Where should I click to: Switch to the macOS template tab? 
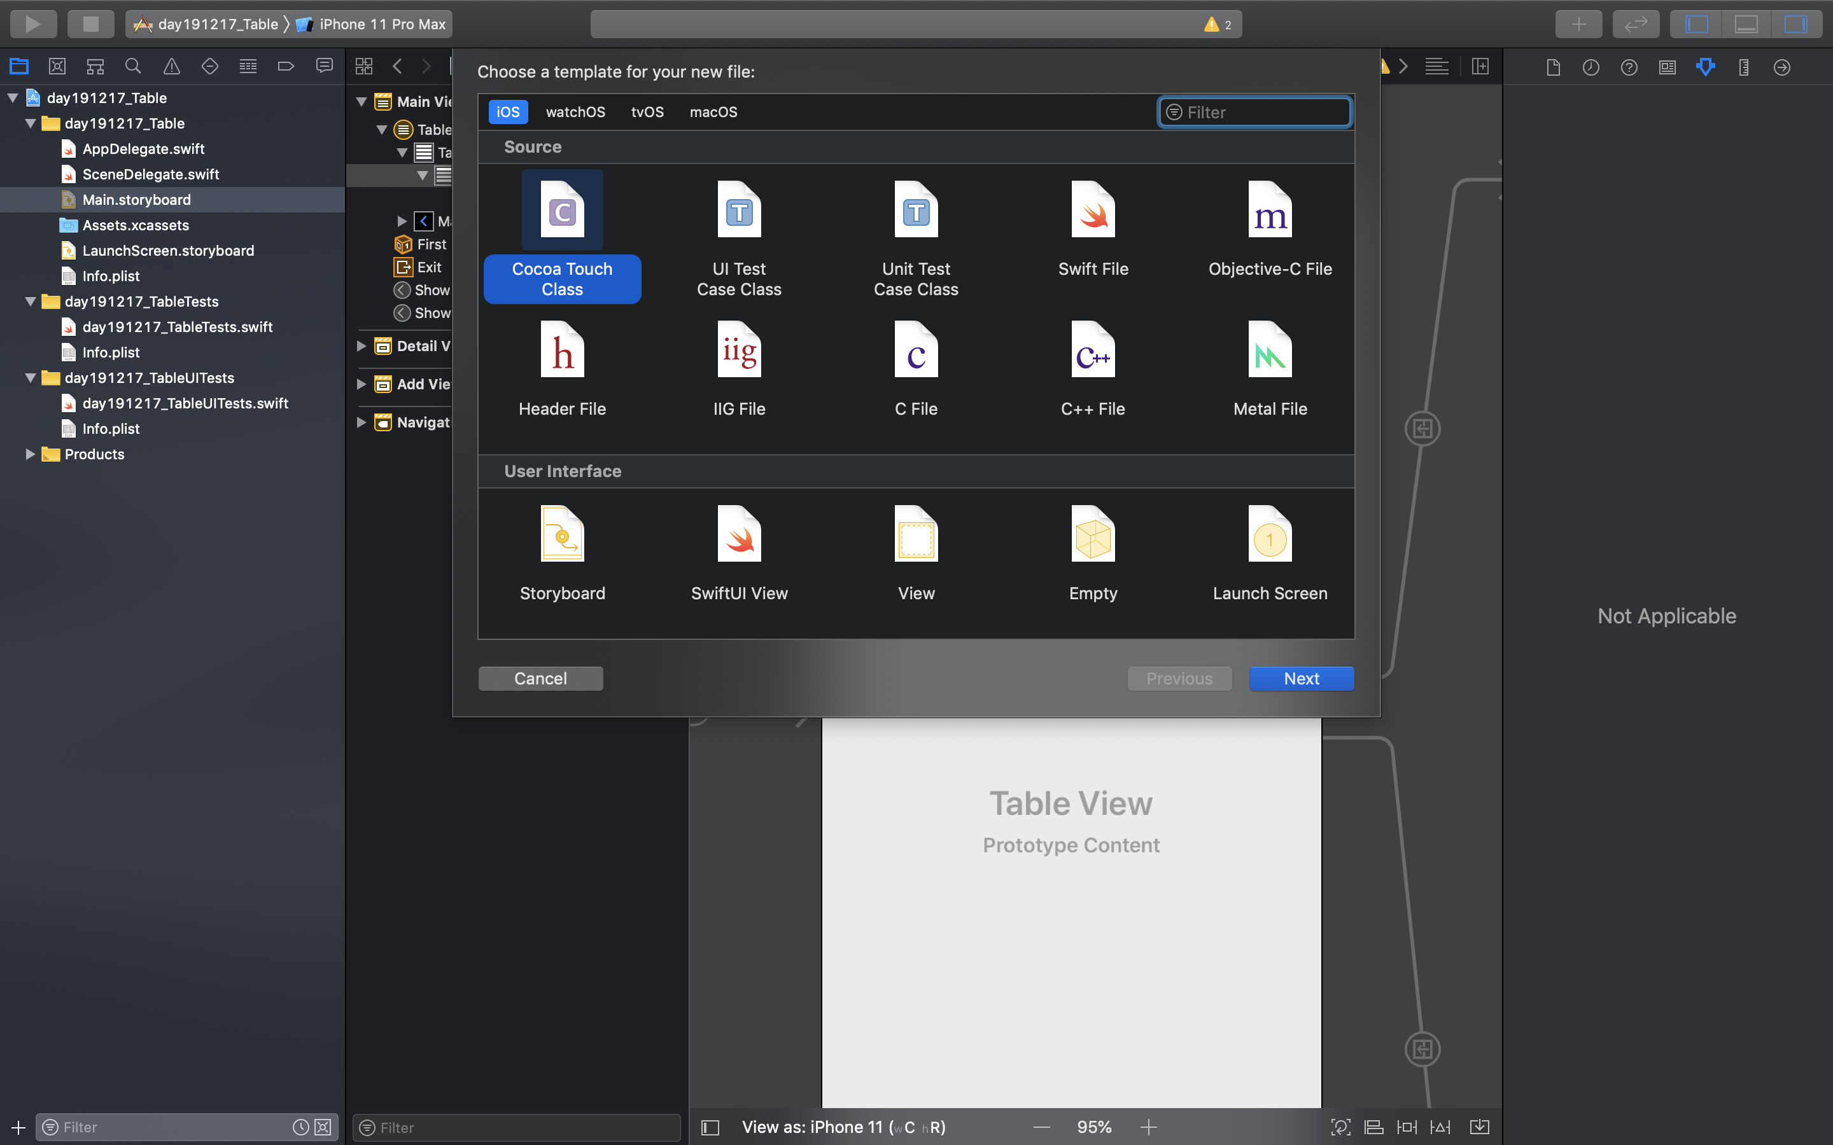coord(713,112)
